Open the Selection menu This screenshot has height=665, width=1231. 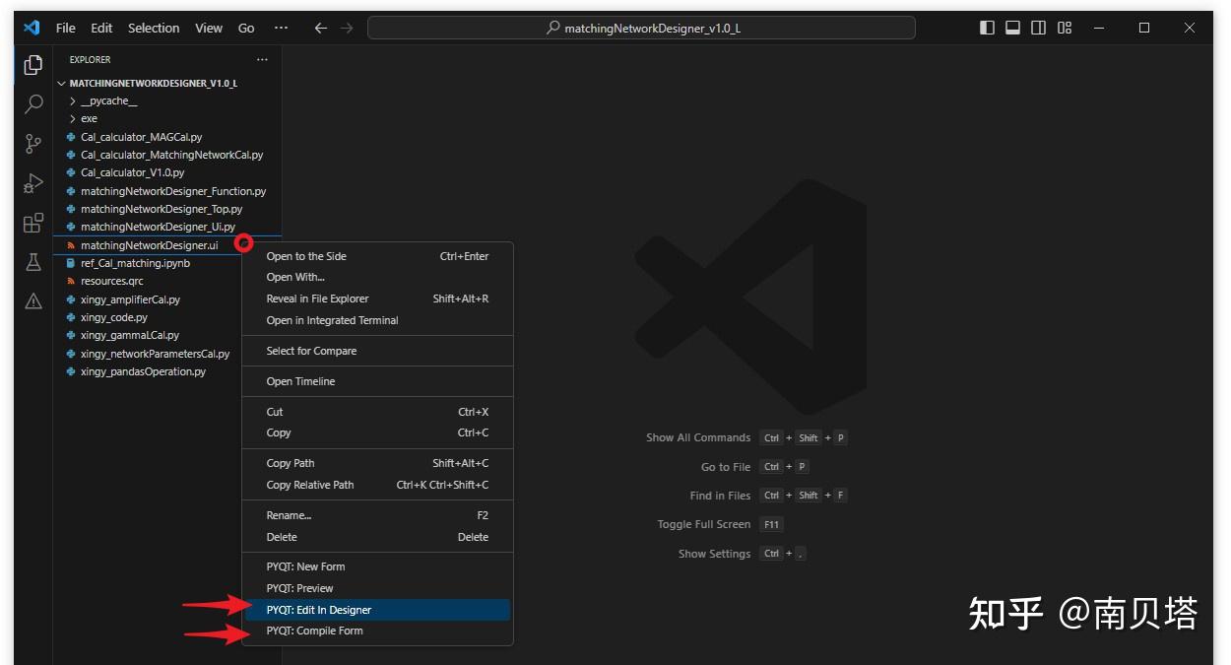point(154,28)
